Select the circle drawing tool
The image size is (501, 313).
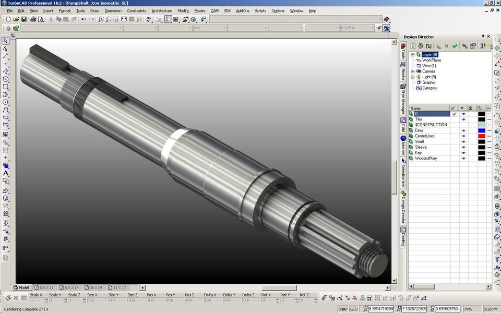coord(6,102)
